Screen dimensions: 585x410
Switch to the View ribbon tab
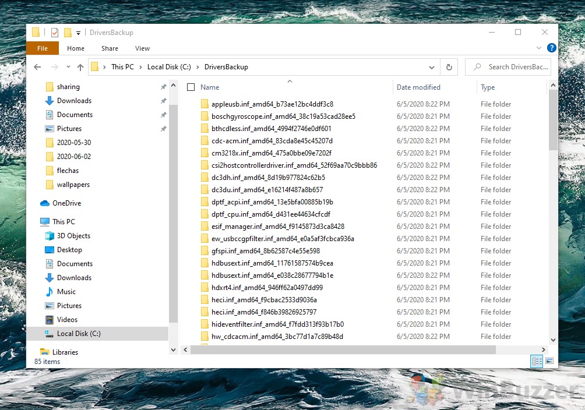[x=142, y=48]
